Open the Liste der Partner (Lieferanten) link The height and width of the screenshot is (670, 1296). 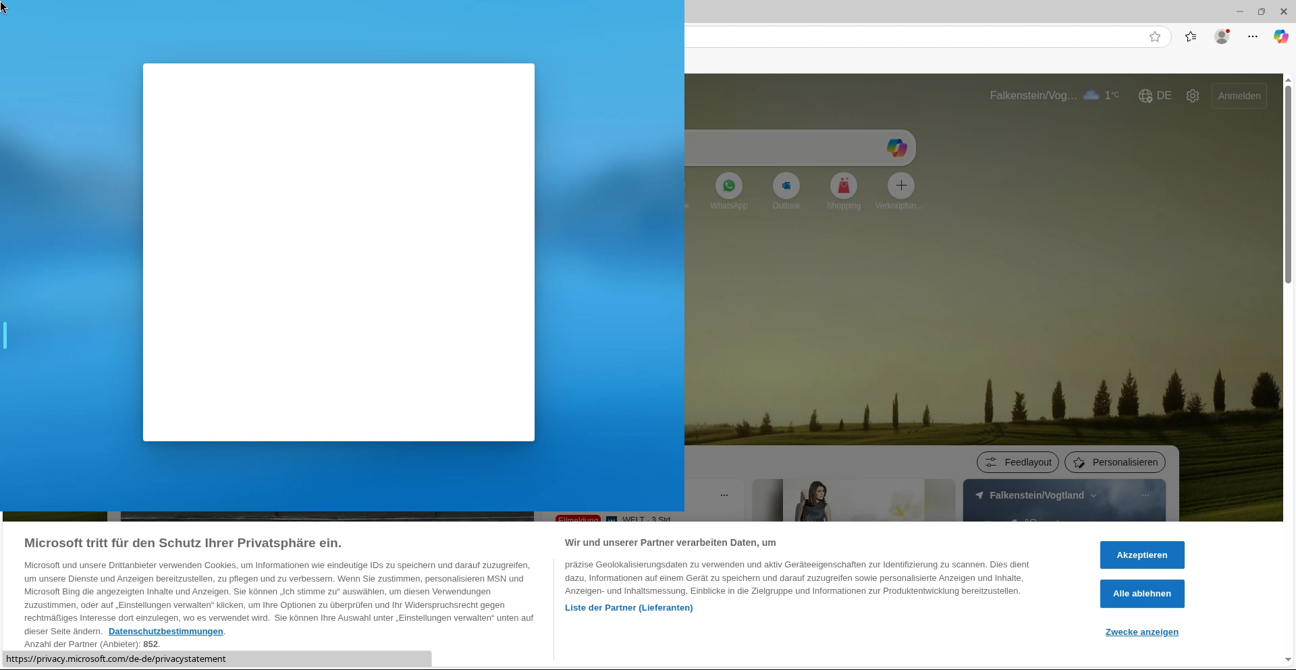628,608
